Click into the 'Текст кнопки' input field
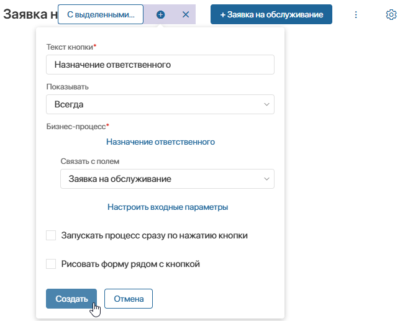Viewport: 400px width, 321px height. pos(160,65)
